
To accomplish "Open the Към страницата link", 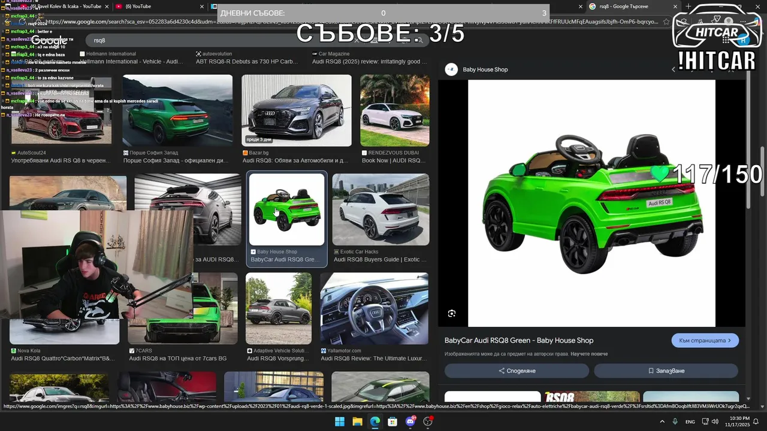I will 705,341.
